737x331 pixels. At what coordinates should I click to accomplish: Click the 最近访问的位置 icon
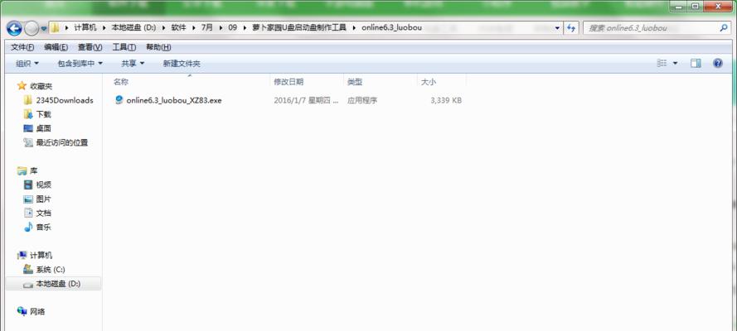28,142
